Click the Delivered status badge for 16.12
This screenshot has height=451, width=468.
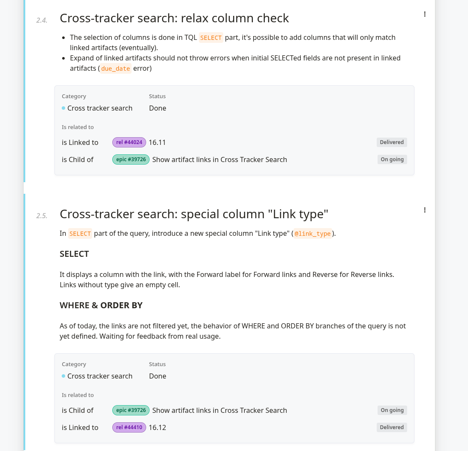coord(392,427)
